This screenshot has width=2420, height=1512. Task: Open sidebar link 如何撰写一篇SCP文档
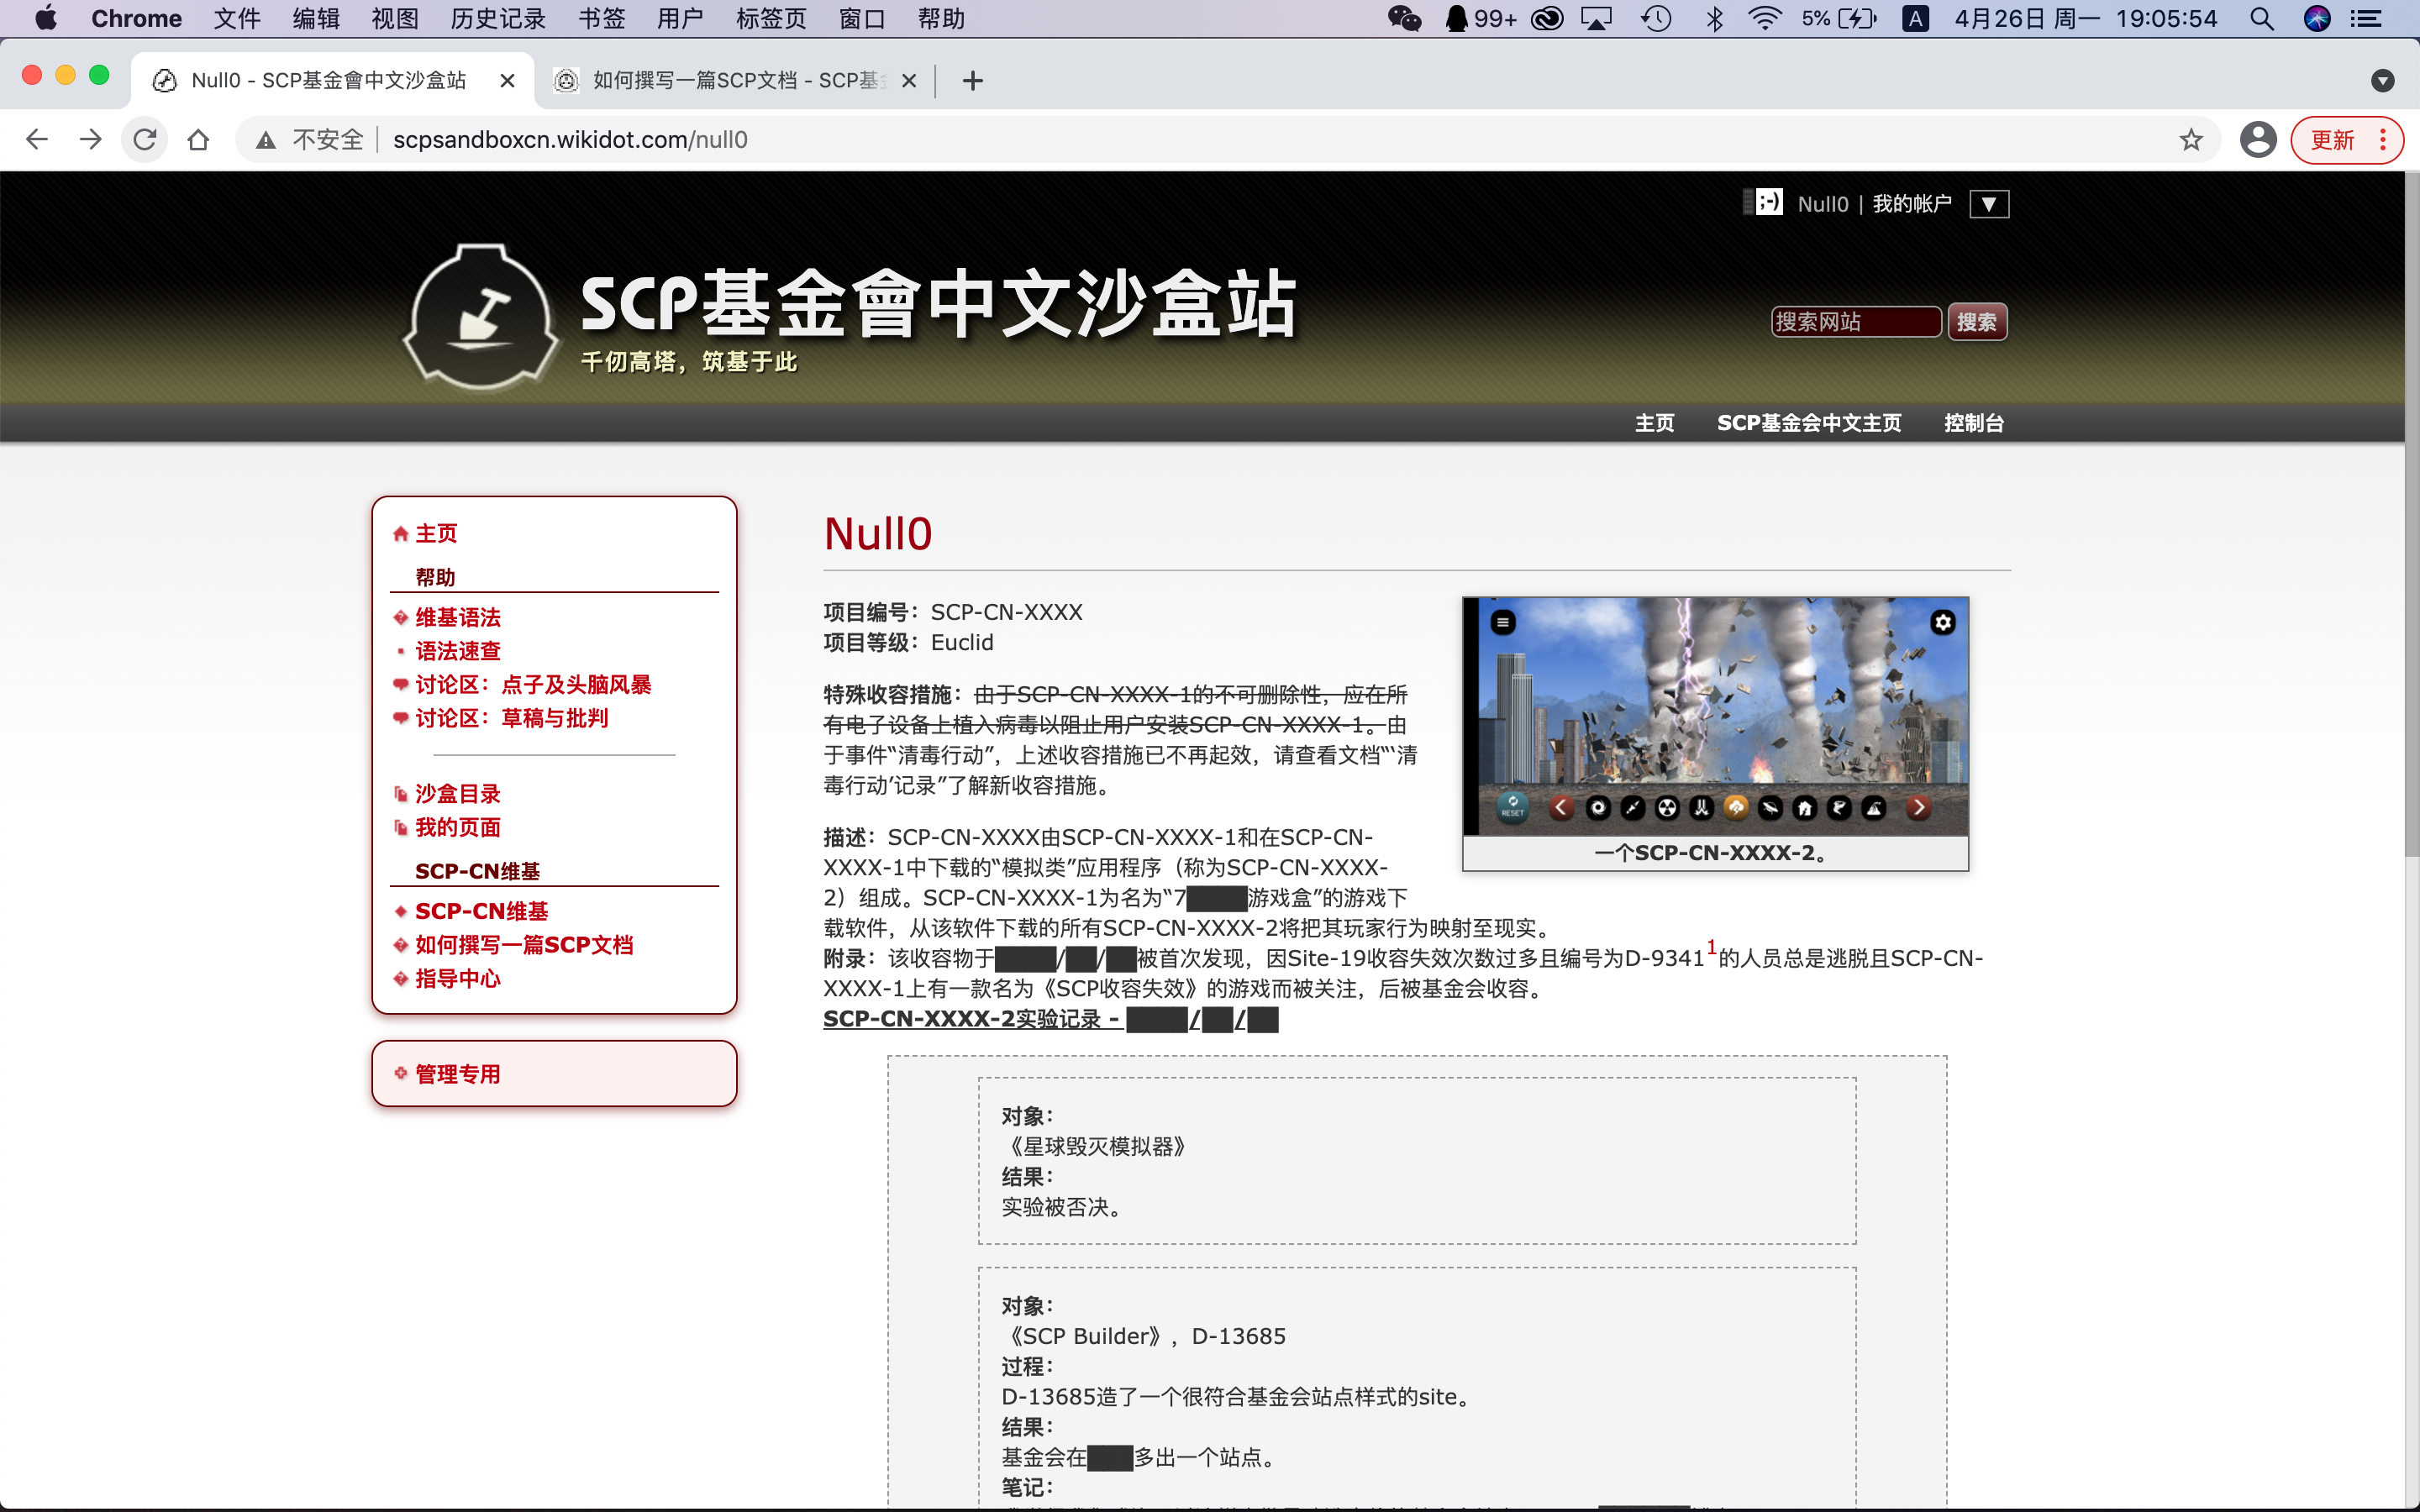tap(524, 945)
